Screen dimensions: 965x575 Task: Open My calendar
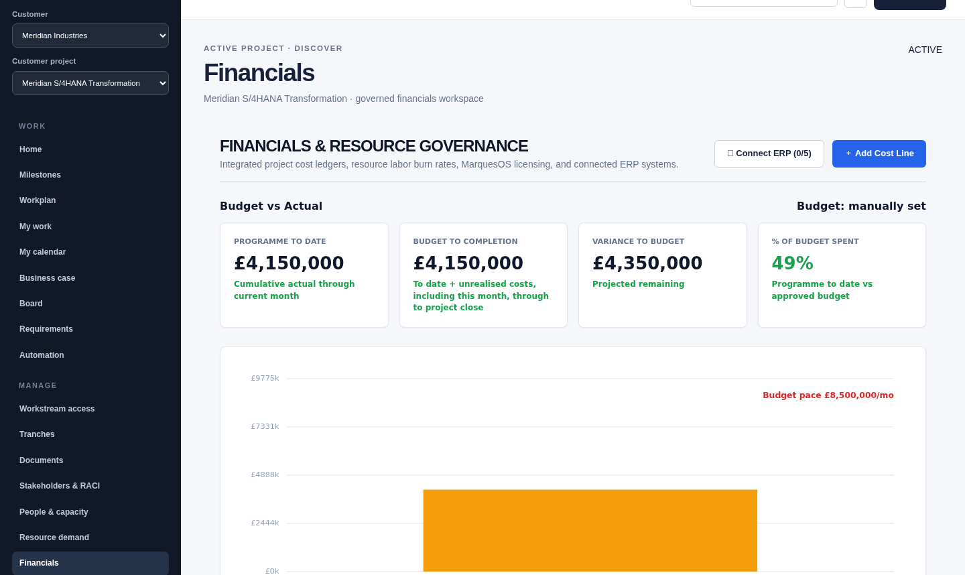pyautogui.click(x=90, y=252)
